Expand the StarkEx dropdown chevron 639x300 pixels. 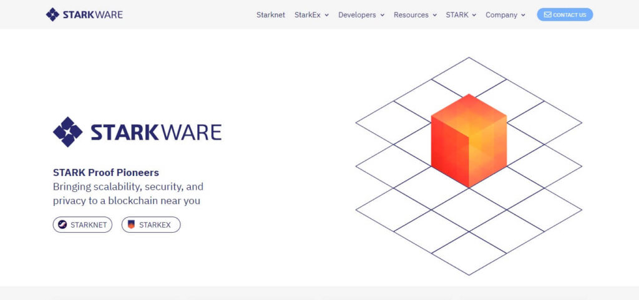[326, 15]
